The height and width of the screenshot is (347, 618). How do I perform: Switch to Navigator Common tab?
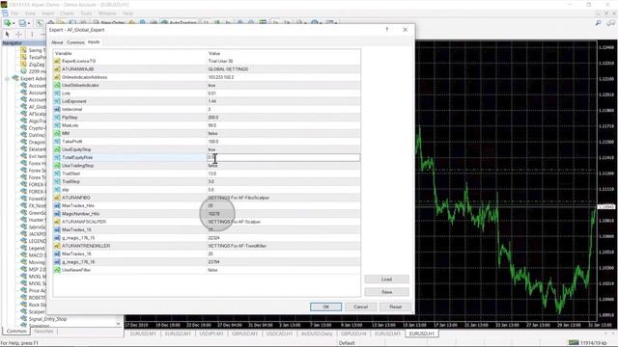click(16, 332)
